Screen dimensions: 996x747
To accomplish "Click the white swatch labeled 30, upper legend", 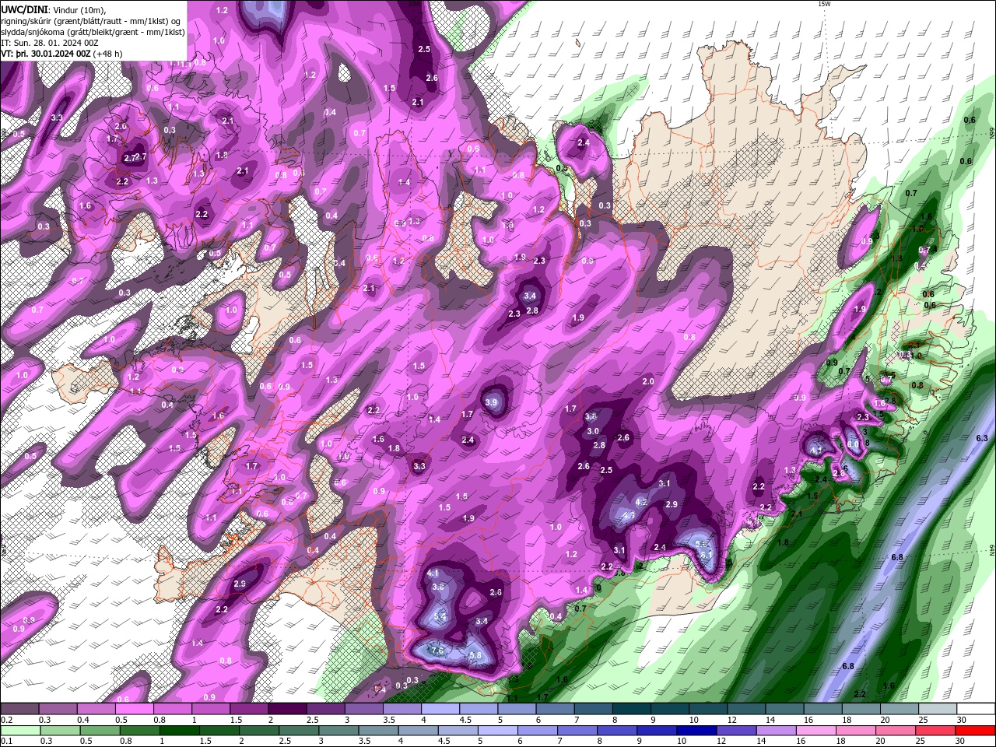I will point(977,709).
